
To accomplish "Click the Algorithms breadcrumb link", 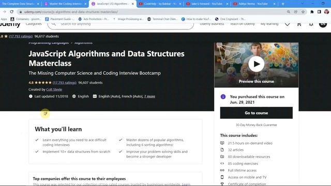I will pyautogui.click(x=83, y=43).
